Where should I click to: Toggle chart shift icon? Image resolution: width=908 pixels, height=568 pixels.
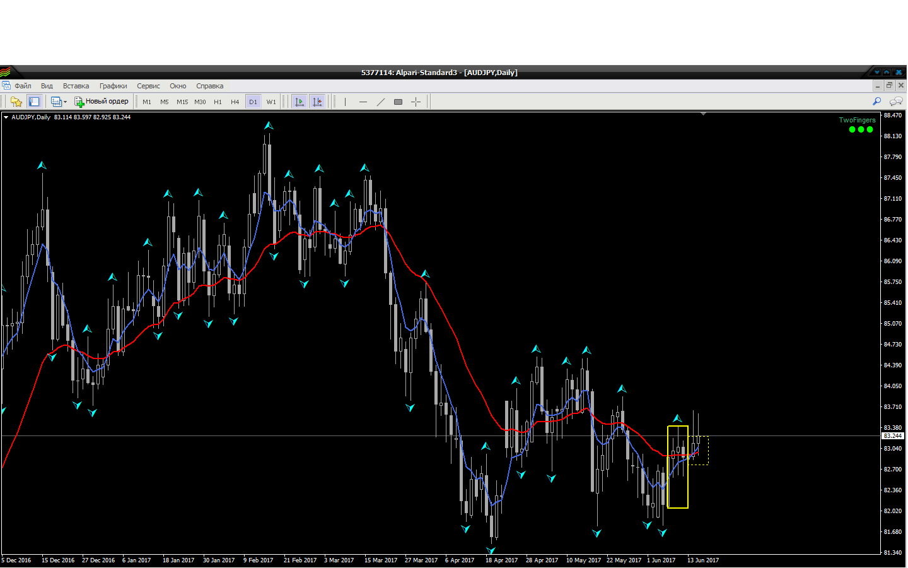tap(317, 102)
